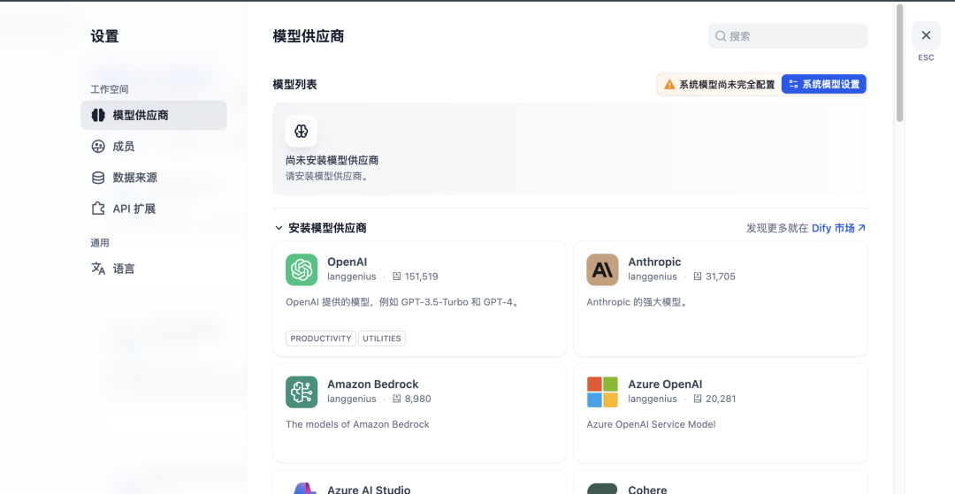Screen dimensions: 955x494
Task: Click the Cohere logo icon
Action: tap(602, 488)
